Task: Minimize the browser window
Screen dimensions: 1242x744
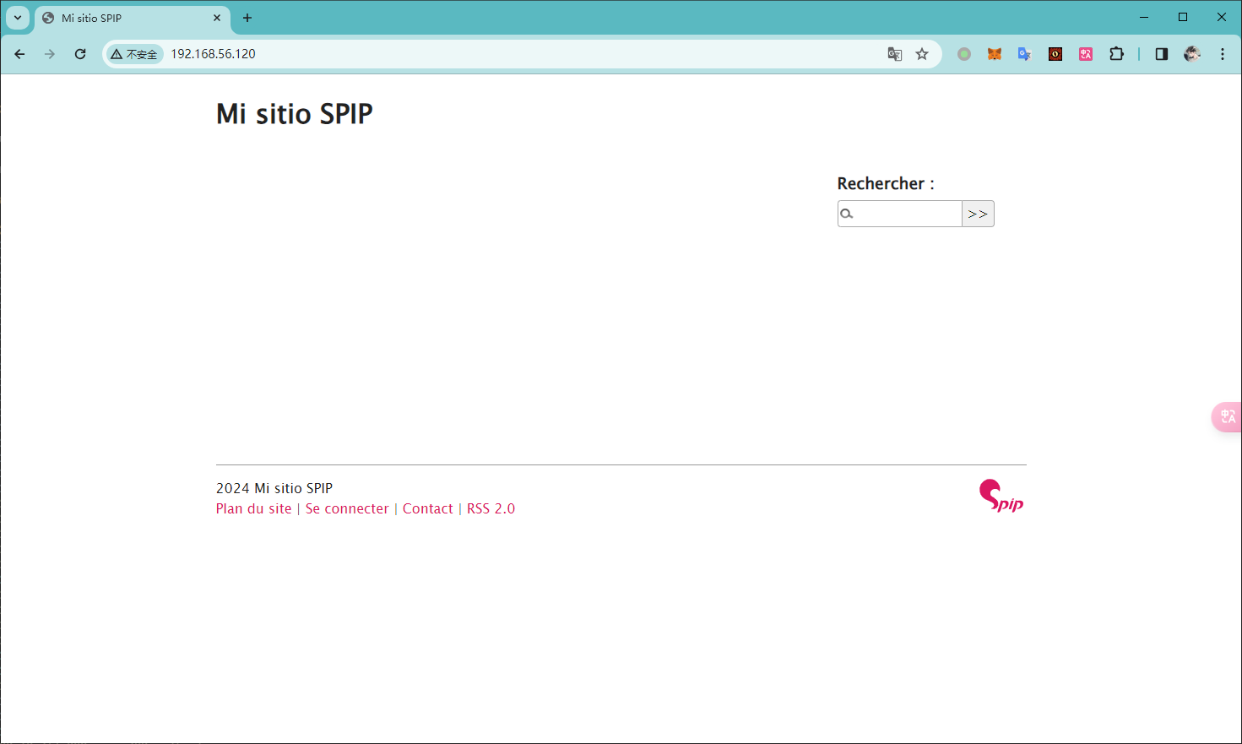Action: pos(1144,17)
